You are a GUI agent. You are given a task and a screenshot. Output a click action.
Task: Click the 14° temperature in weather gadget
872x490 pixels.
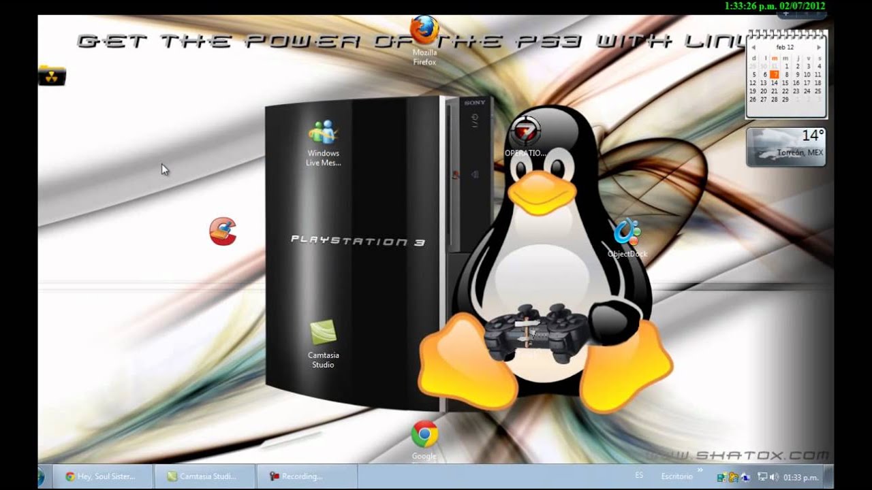(x=812, y=135)
